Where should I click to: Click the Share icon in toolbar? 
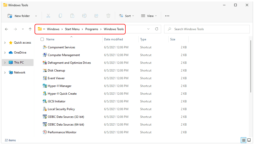[x=96, y=16]
